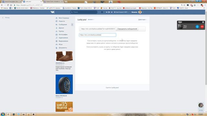Hang up the Skype call
The width and height of the screenshot is (207, 116).
click(202, 26)
